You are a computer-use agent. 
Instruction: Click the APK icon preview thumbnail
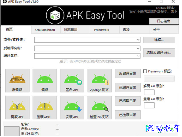pyautogui.click(x=12, y=131)
